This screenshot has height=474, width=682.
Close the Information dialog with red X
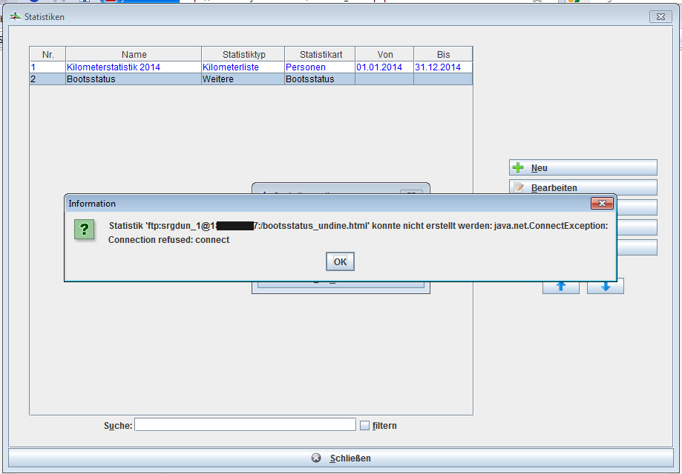601,203
